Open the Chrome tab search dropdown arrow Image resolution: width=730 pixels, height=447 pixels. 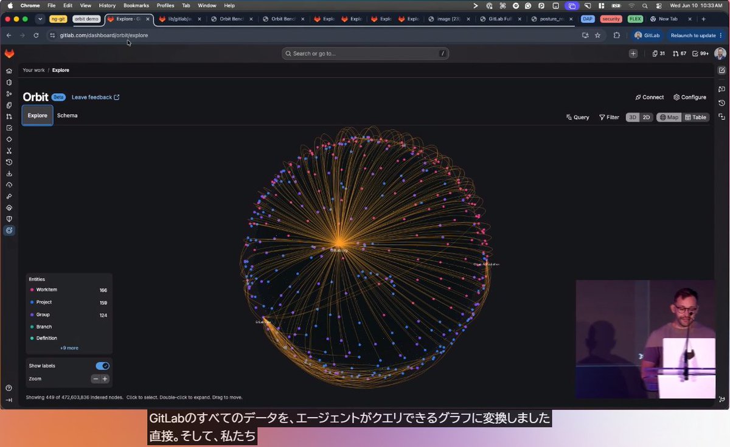point(40,19)
